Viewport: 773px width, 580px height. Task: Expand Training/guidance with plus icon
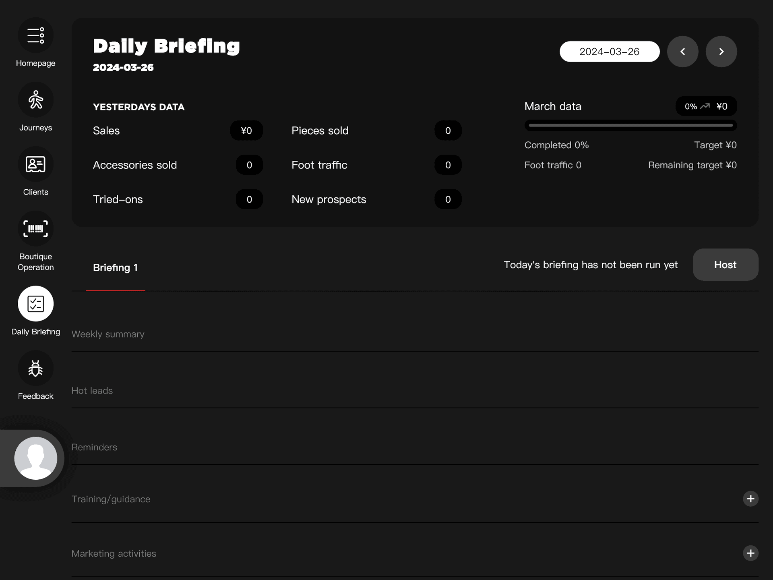coord(750,499)
